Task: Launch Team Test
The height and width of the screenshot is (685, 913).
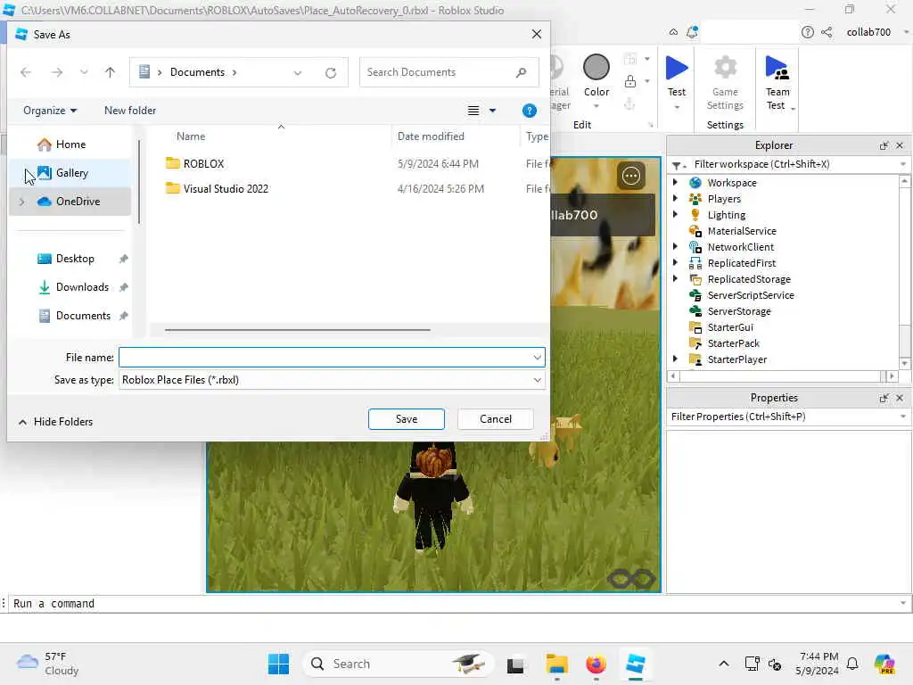Action: (777, 68)
